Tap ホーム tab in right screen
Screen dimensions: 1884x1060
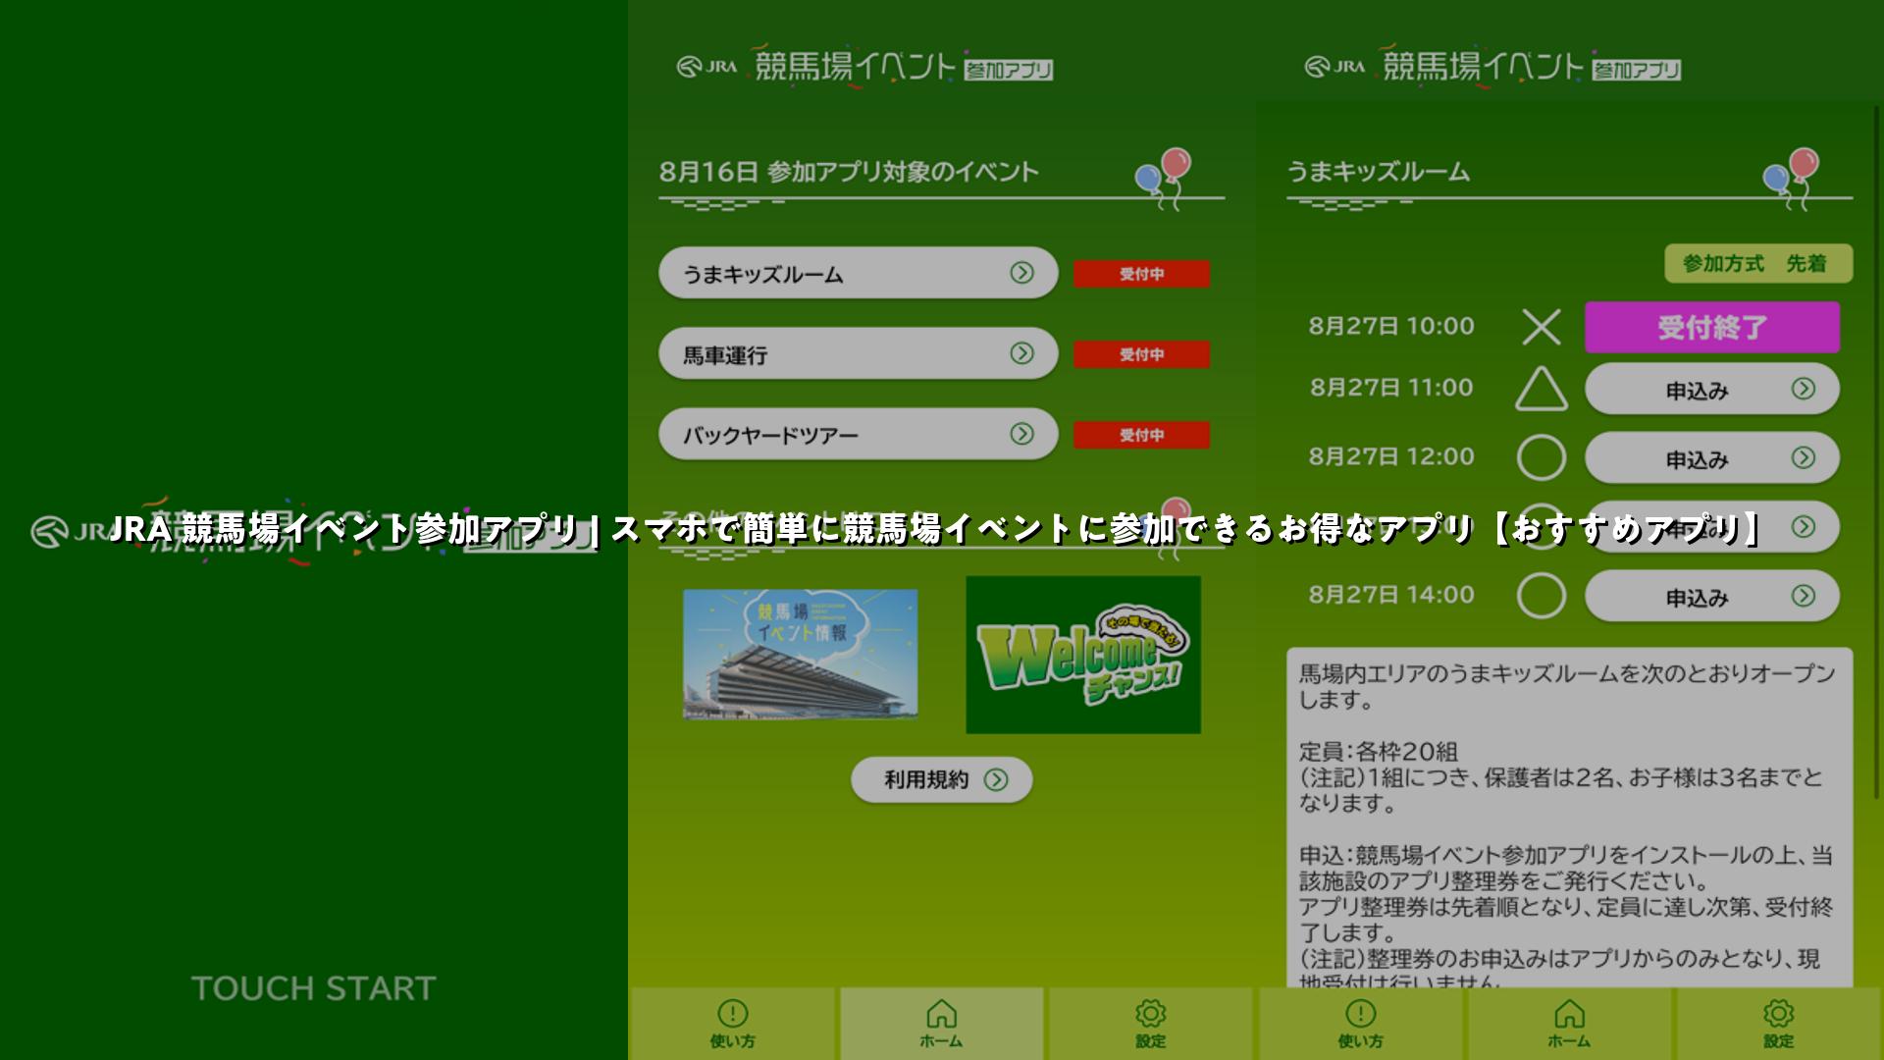tap(1569, 1024)
